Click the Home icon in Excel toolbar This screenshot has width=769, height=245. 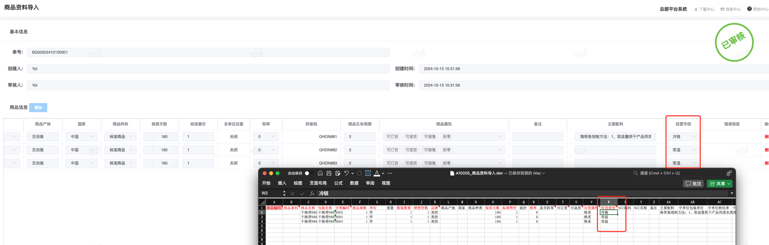point(320,173)
